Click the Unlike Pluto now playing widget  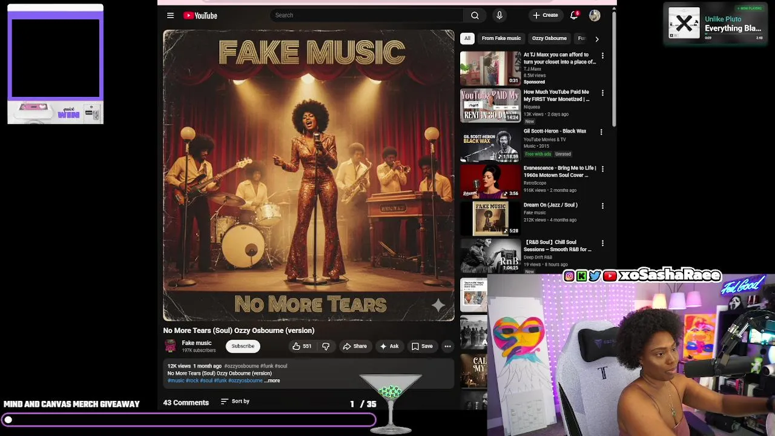point(715,24)
